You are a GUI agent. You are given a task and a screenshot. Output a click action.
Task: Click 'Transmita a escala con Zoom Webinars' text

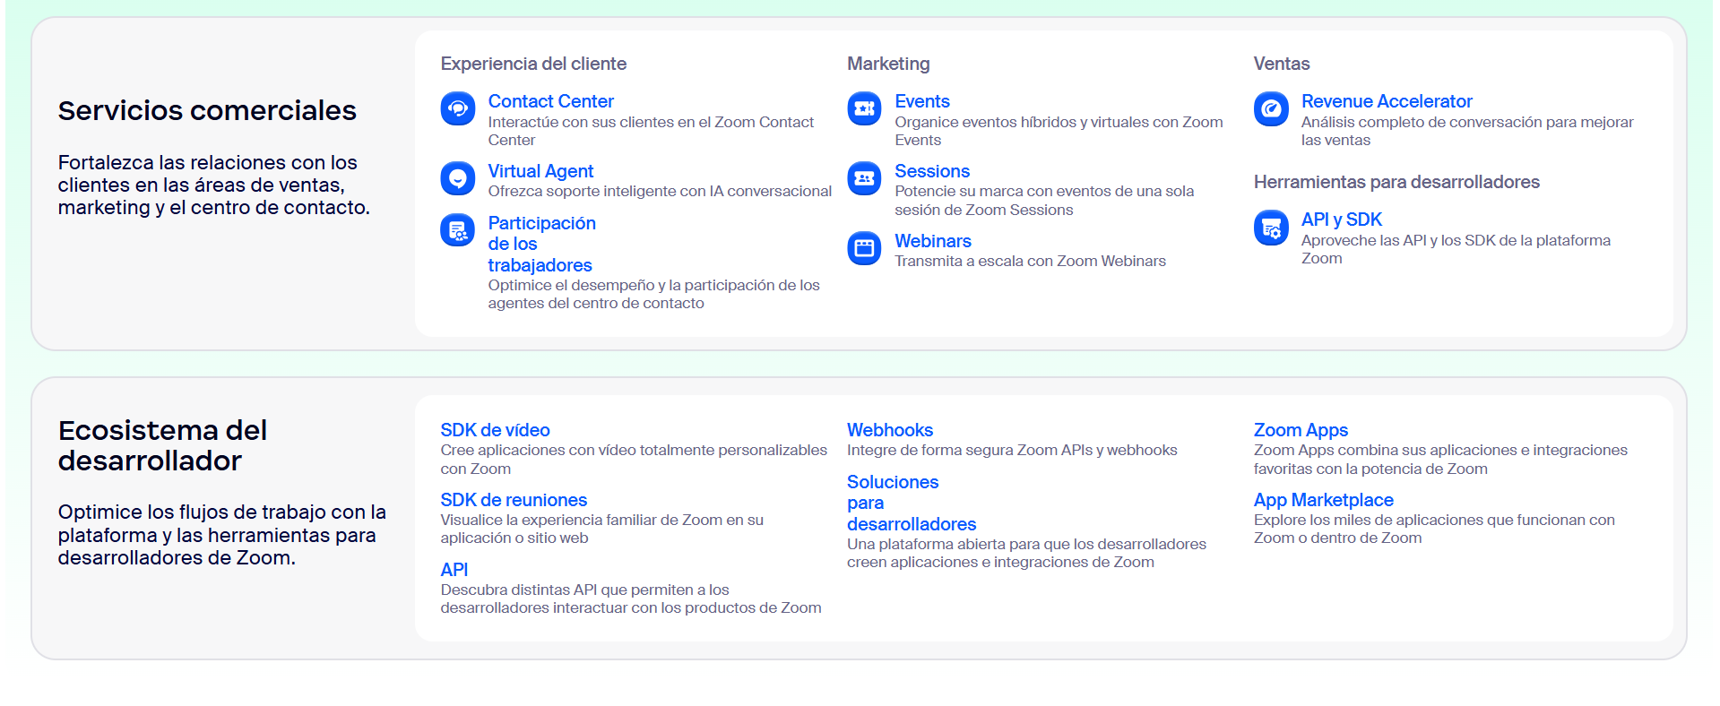pos(1030,261)
